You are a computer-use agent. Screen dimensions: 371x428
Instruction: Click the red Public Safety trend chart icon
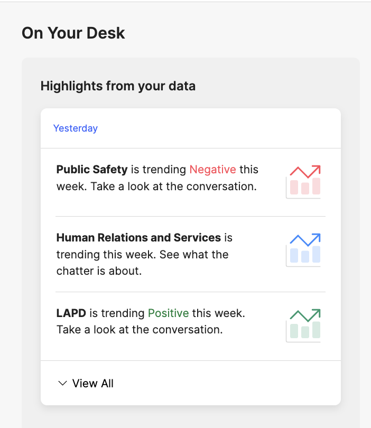pyautogui.click(x=303, y=182)
